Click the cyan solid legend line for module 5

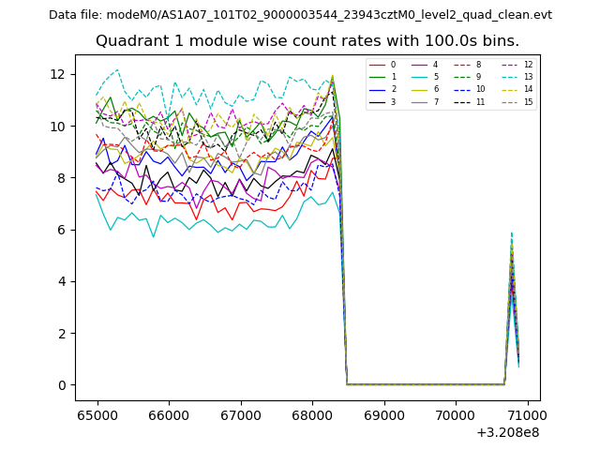tap(421, 77)
